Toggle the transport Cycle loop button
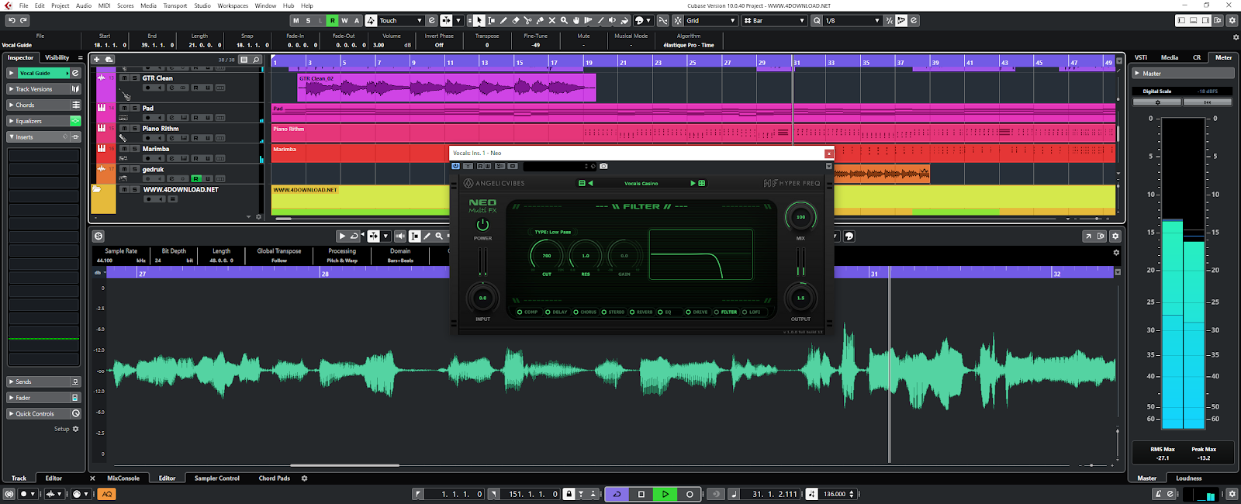This screenshot has height=504, width=1241. click(617, 494)
